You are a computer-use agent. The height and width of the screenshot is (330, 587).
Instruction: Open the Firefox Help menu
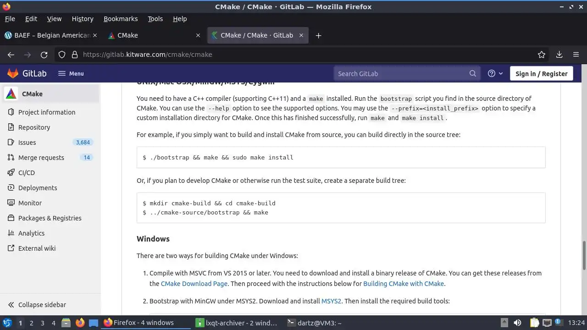[x=180, y=19]
